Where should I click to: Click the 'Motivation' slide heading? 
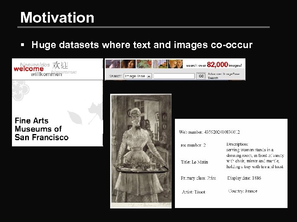coord(57,18)
